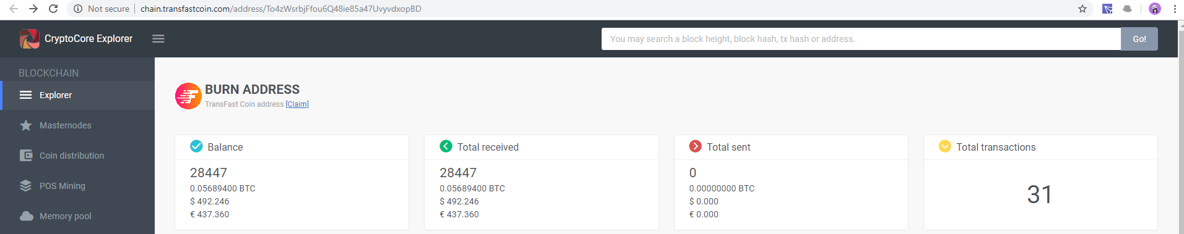
Task: Follow the Claim address link
Action: coord(297,104)
